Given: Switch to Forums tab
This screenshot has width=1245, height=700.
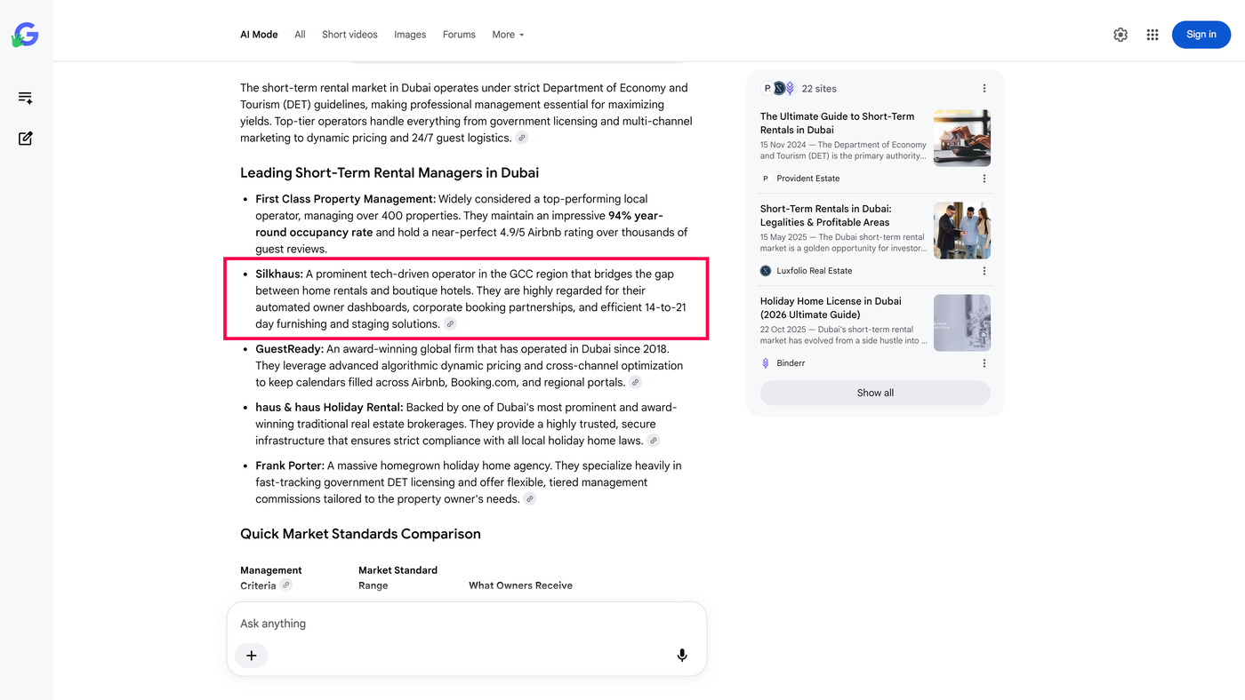Looking at the screenshot, I should pos(459,35).
